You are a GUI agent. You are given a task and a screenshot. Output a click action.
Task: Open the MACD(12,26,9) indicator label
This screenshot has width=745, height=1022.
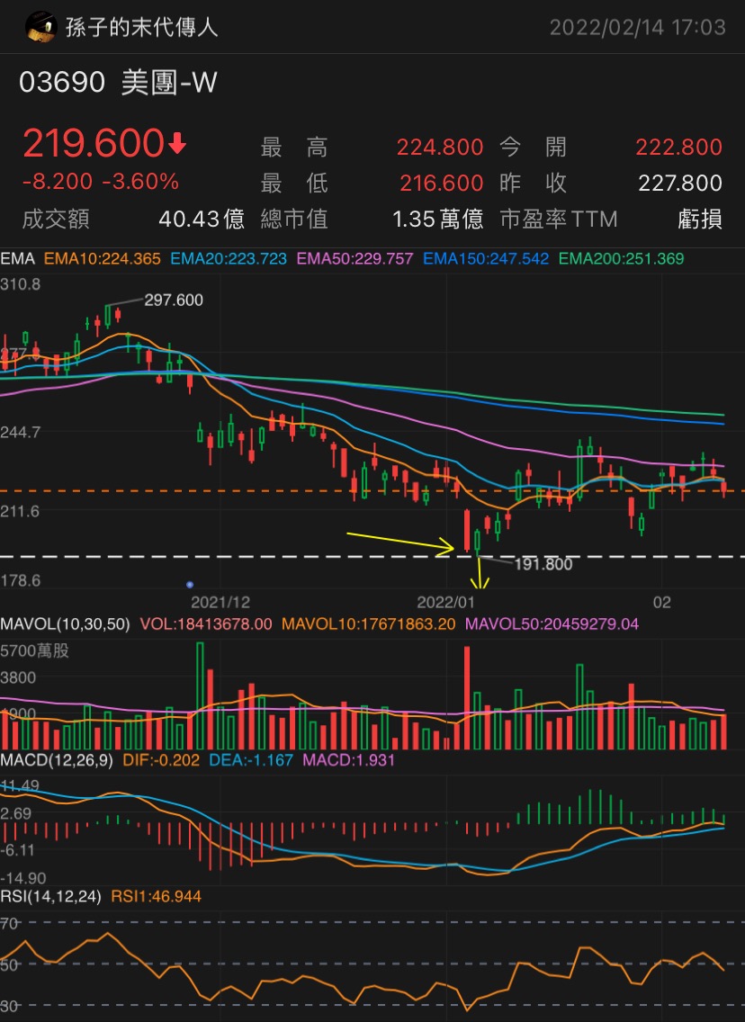57,760
